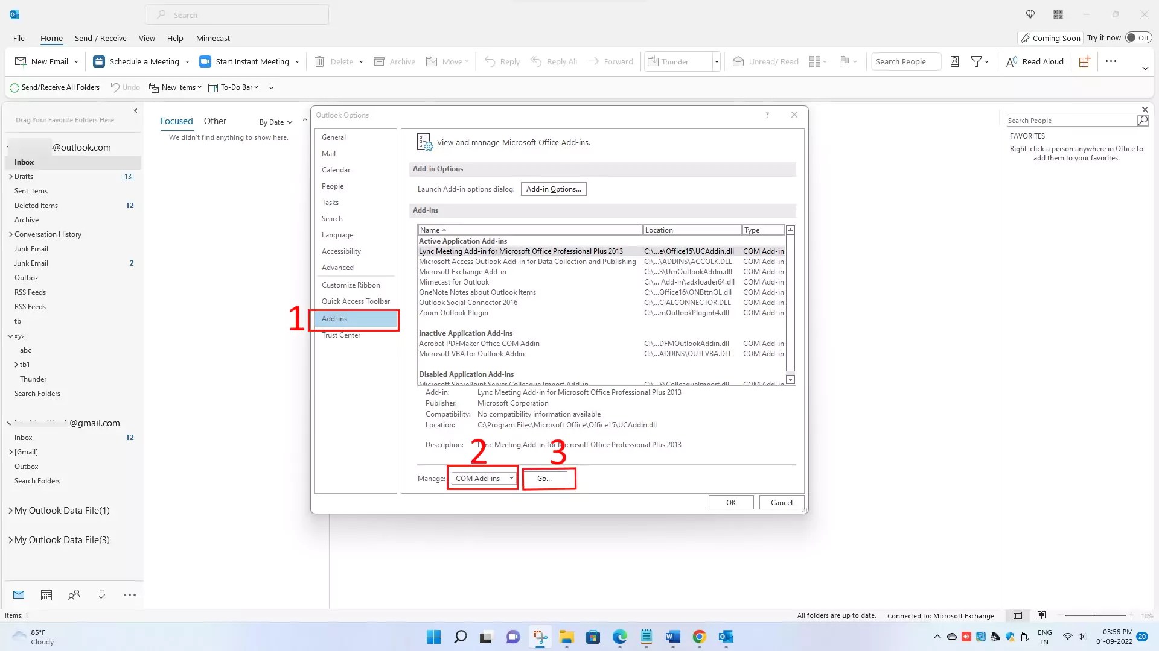
Task: Switch mailbox to Reading Pane layout icon
Action: click(x=1041, y=615)
